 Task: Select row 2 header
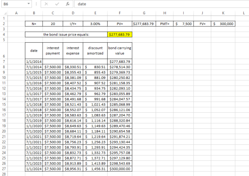coord(4,24)
